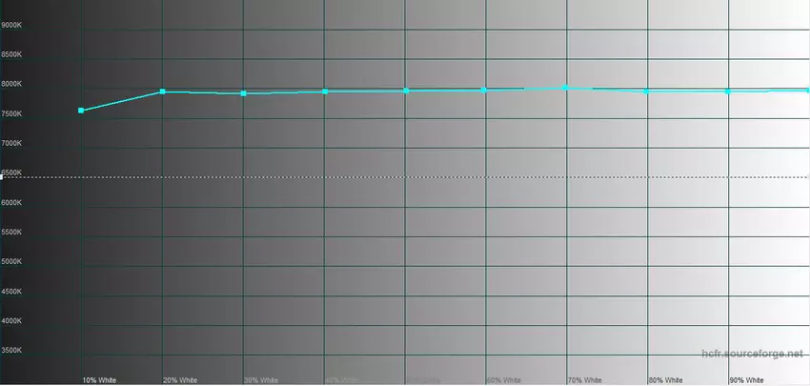Click the 70% White data point marker
The image size is (810, 386).
(566, 88)
